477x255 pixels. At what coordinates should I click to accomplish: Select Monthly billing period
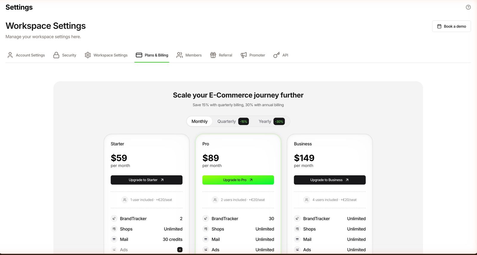point(199,121)
